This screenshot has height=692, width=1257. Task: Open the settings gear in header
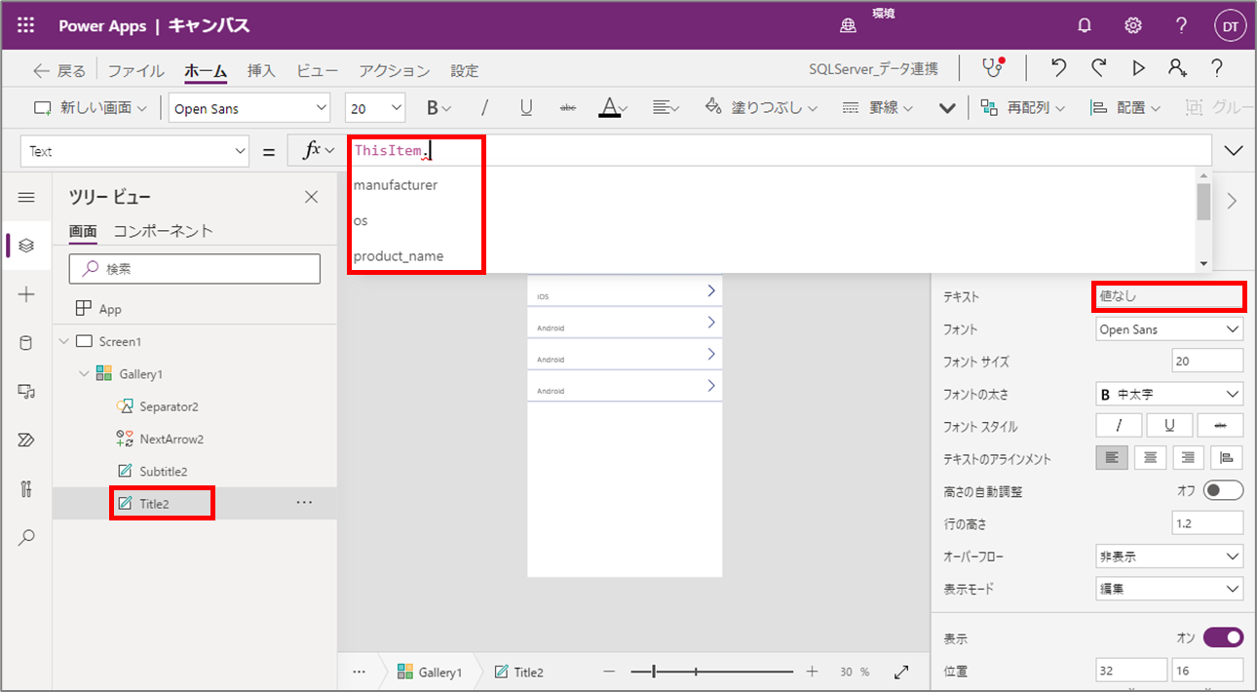1133,26
